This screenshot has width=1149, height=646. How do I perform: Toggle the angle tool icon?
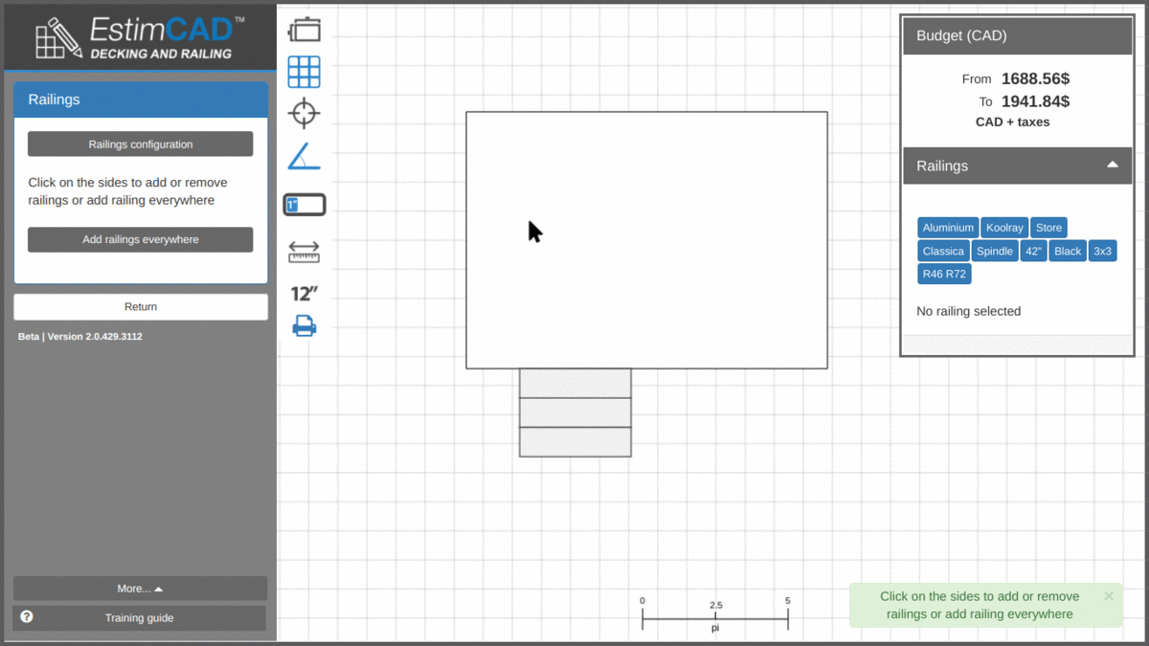304,157
